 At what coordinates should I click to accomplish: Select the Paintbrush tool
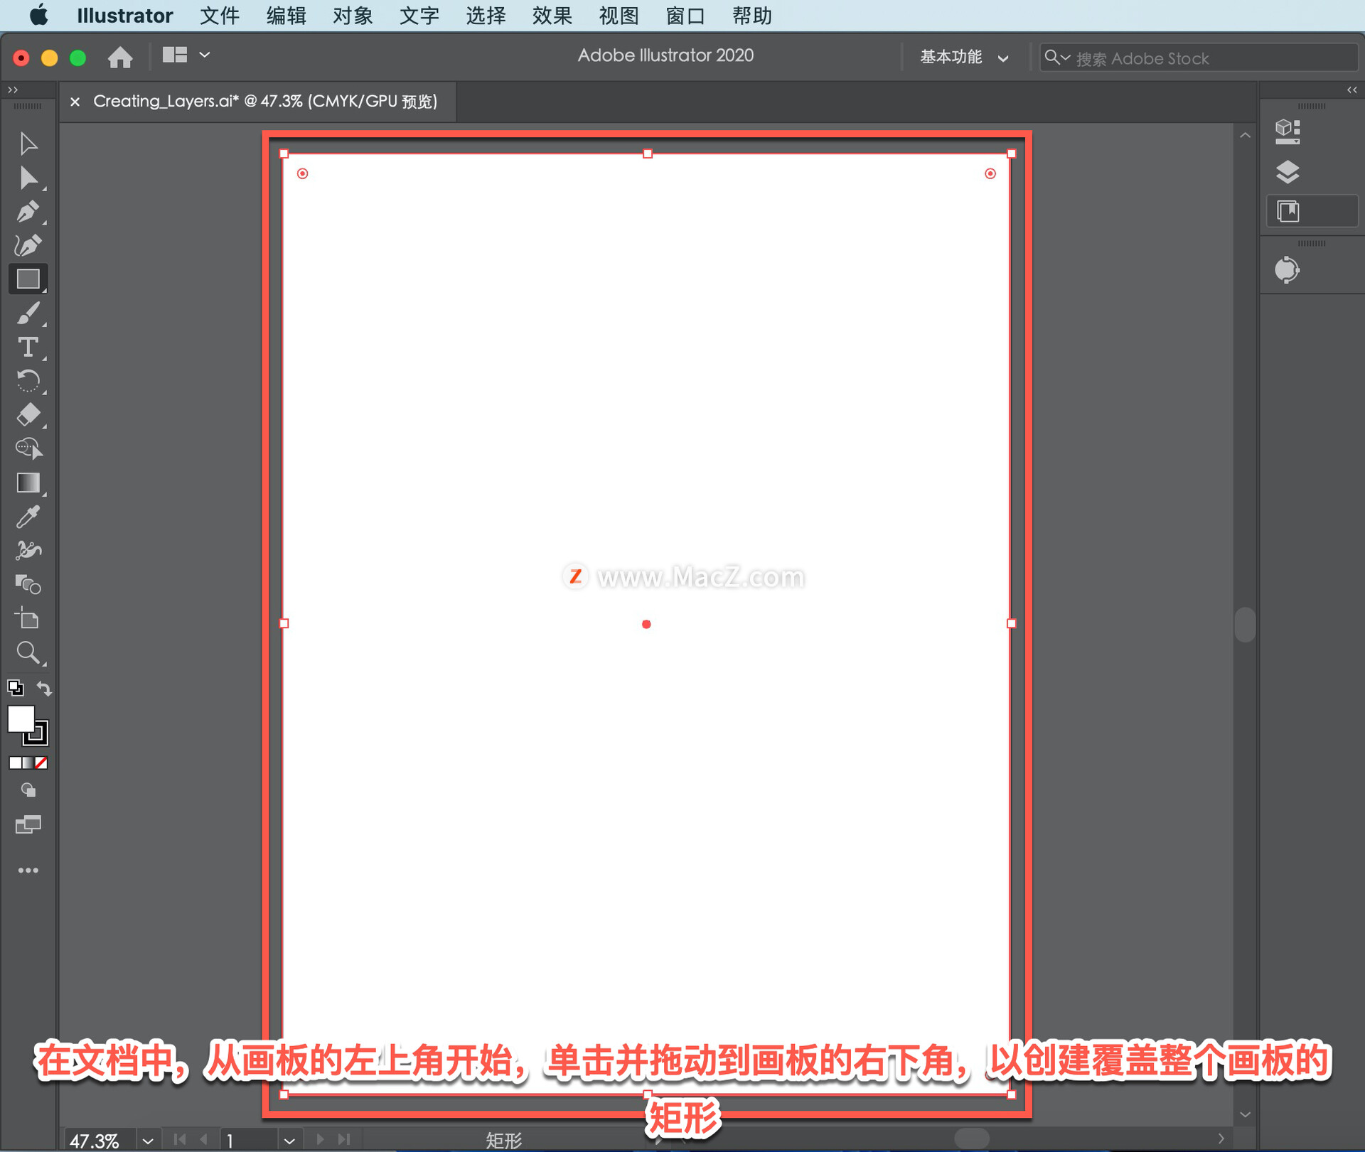pyautogui.click(x=28, y=313)
